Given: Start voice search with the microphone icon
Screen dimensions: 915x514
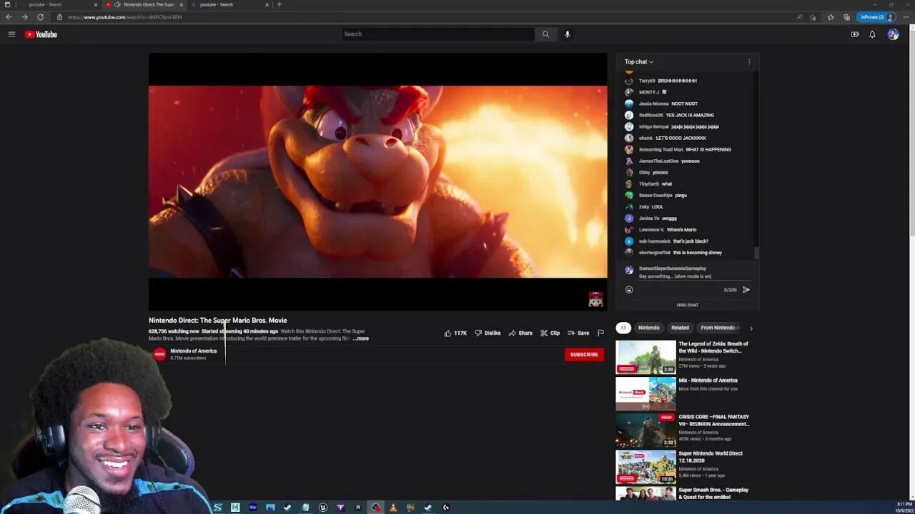Looking at the screenshot, I should click(567, 34).
